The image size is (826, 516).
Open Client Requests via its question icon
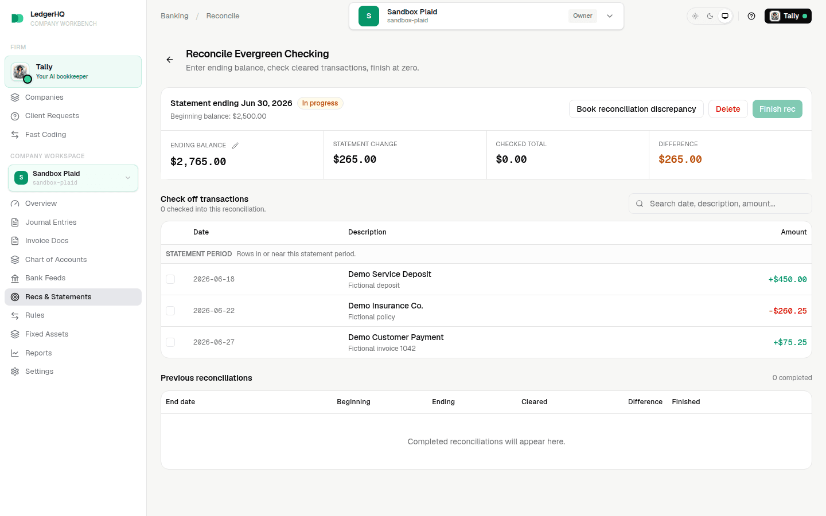point(15,116)
